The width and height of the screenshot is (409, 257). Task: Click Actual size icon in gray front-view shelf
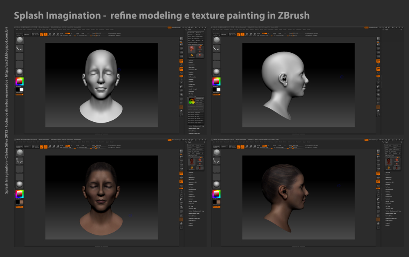pyautogui.click(x=181, y=53)
